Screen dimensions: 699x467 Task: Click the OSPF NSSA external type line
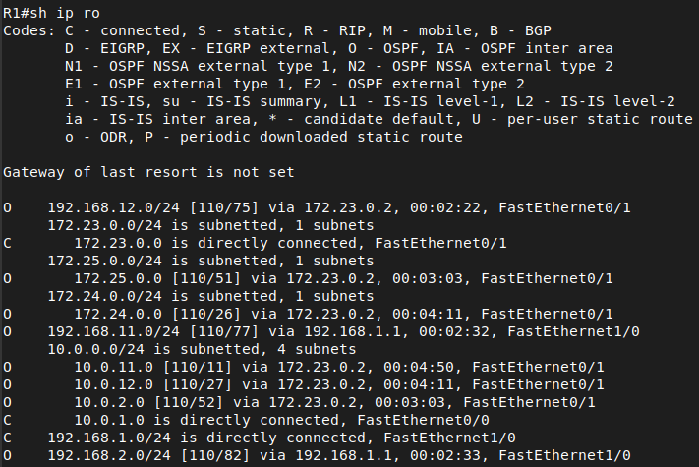point(339,66)
